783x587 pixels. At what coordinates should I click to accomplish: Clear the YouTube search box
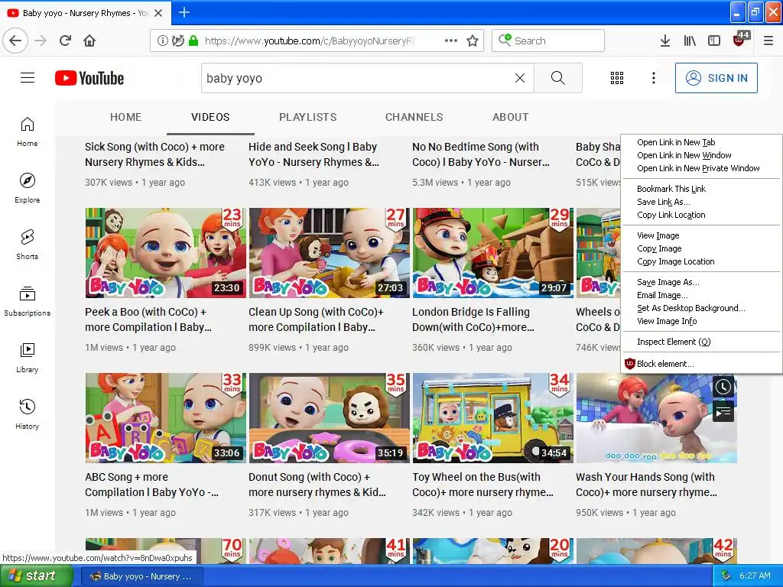520,78
